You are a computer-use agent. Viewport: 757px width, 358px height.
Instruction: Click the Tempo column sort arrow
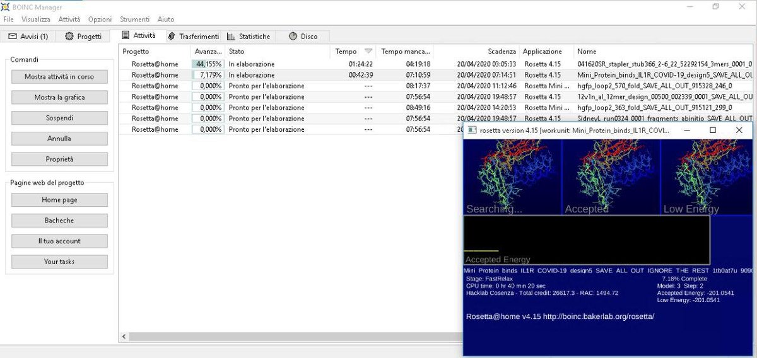coord(368,52)
